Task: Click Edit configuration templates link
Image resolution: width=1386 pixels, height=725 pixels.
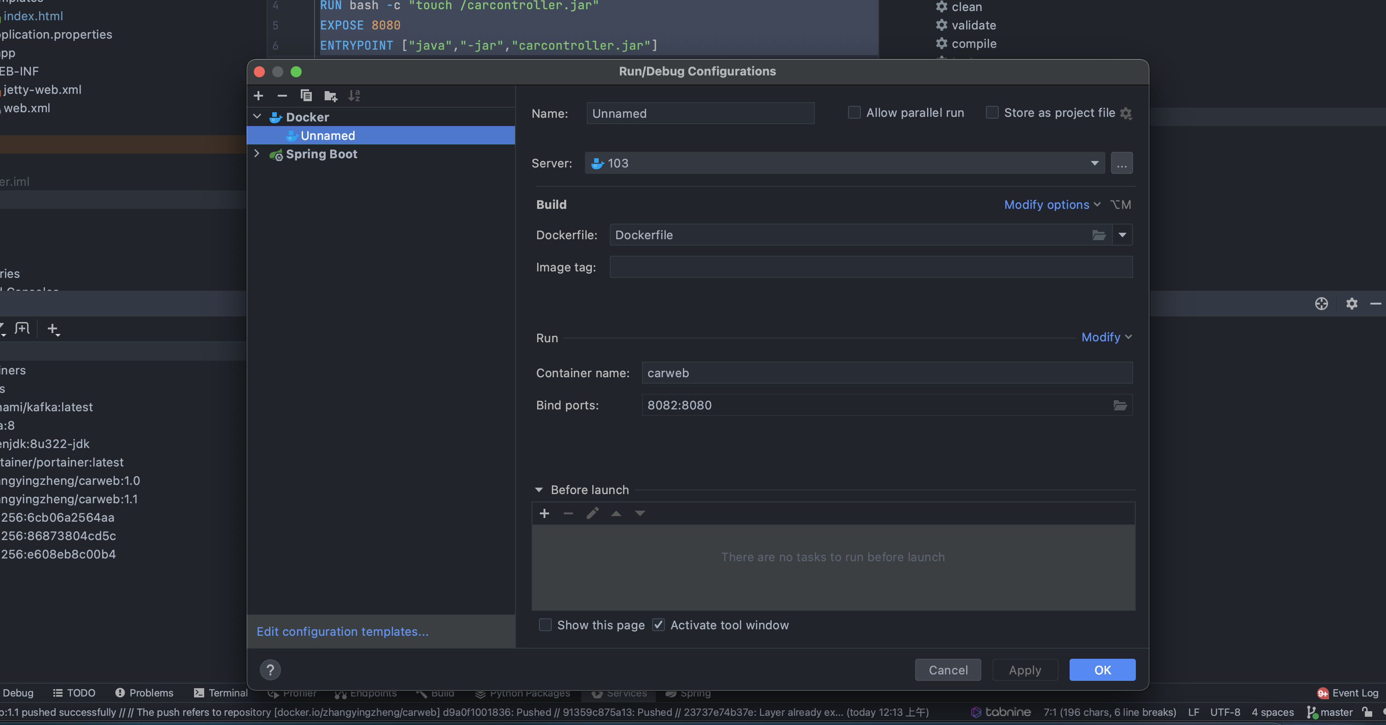Action: click(x=342, y=631)
